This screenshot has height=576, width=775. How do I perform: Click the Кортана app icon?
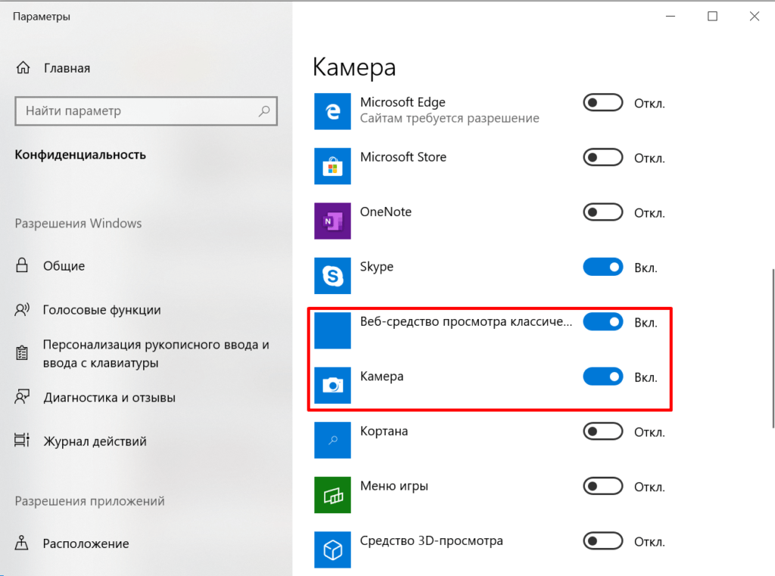(333, 440)
